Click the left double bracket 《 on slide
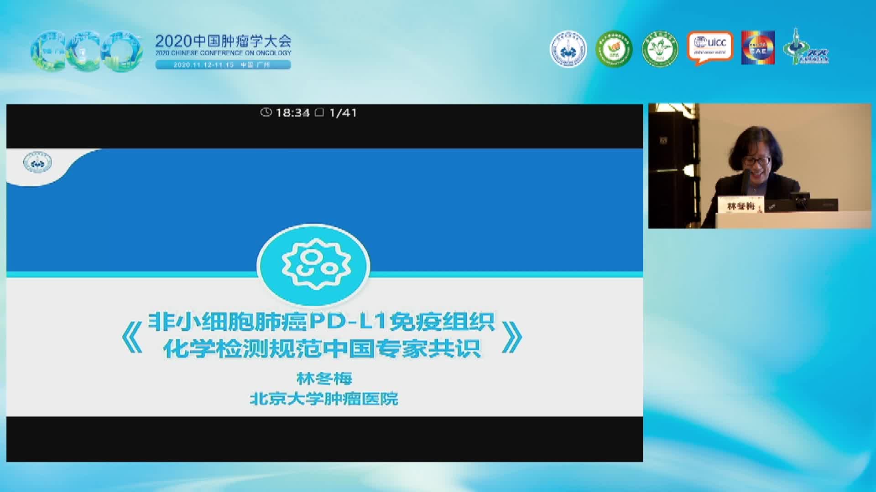This screenshot has height=492, width=876. pos(132,337)
